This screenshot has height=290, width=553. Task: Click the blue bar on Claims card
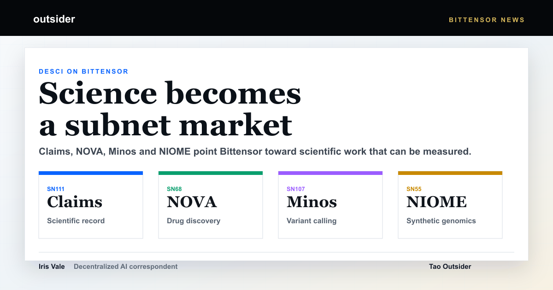(91, 173)
